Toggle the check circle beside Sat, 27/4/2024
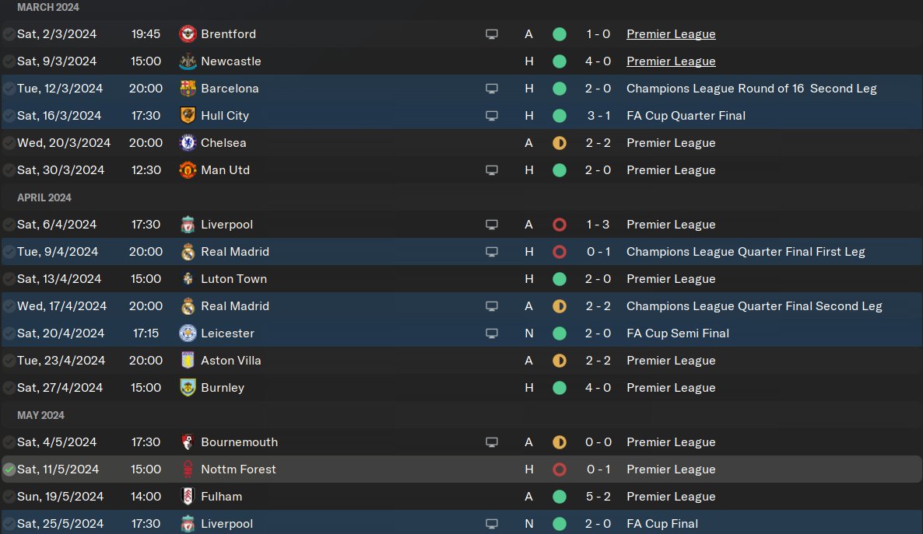 coord(9,388)
